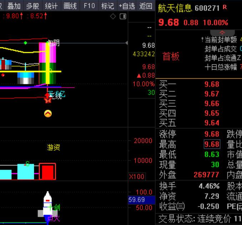Toggle the side panel layout icon
Image resolution: width=242 pixels, height=225 pixels.
pyautogui.click(x=123, y=16)
